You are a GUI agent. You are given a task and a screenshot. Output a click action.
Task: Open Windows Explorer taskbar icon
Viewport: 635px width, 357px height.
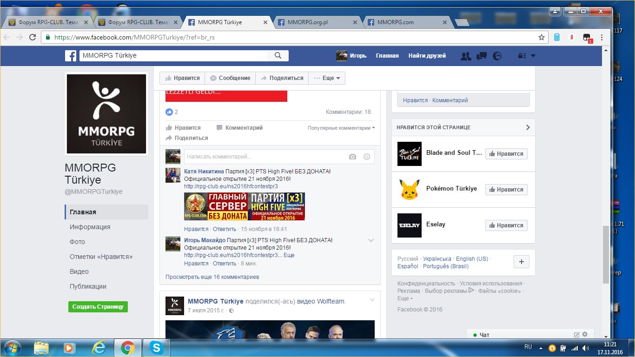tap(41, 348)
